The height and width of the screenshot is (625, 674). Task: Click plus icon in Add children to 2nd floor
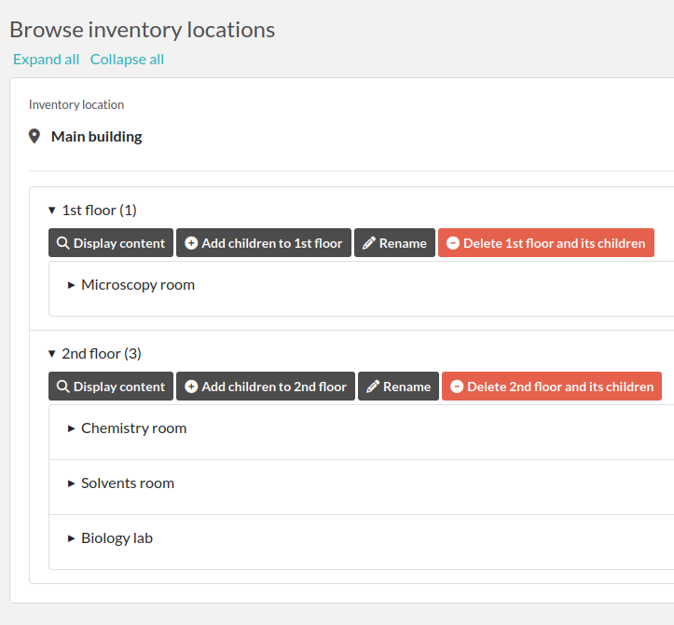coord(191,387)
